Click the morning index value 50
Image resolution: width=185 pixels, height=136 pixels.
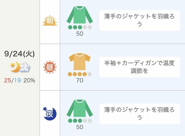(x=80, y=33)
